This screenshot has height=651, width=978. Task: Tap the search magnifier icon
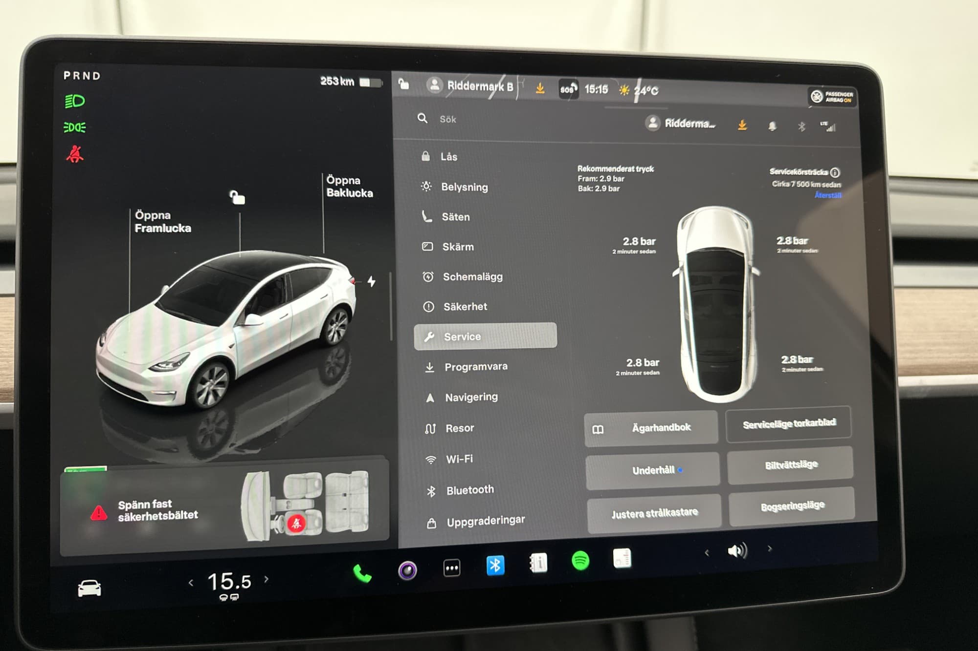tap(422, 118)
